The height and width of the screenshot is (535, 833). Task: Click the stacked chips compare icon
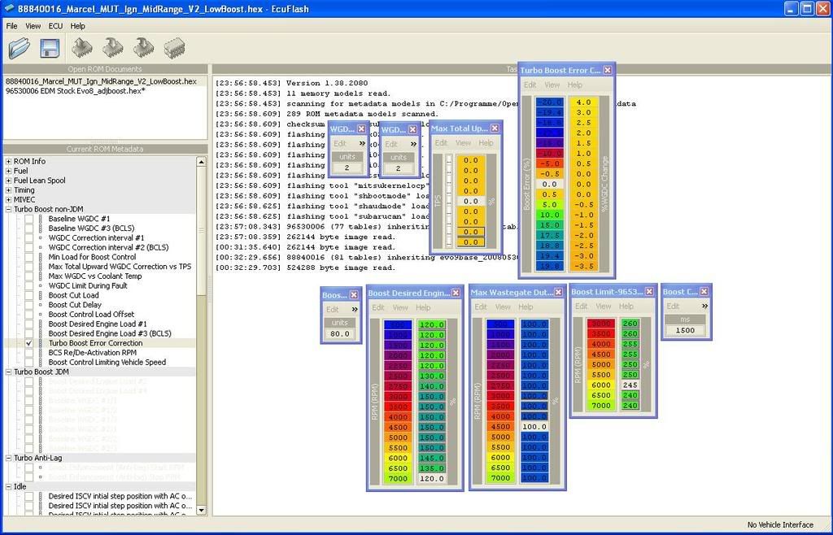click(x=174, y=49)
